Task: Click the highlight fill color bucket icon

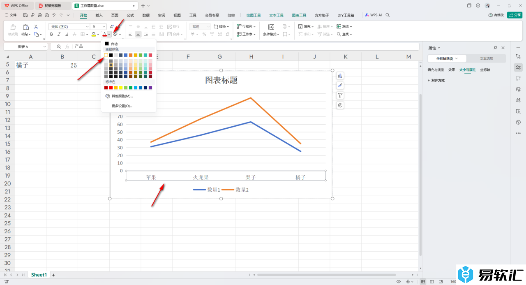Action: (x=94, y=34)
